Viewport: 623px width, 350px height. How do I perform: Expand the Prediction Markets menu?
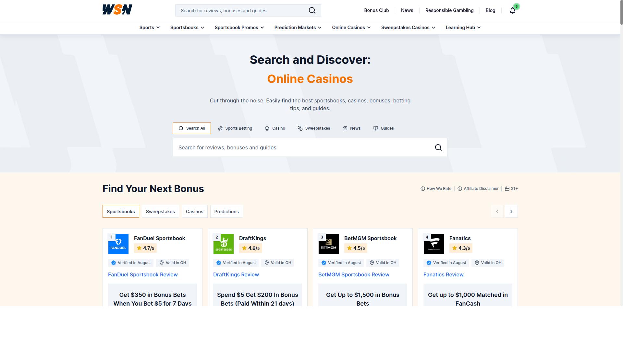click(298, 28)
